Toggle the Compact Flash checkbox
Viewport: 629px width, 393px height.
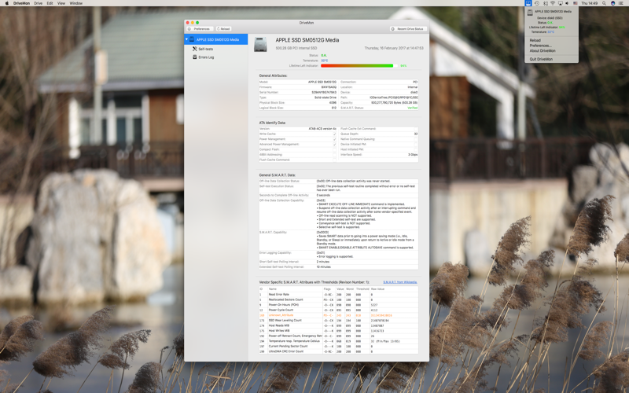[x=335, y=149]
